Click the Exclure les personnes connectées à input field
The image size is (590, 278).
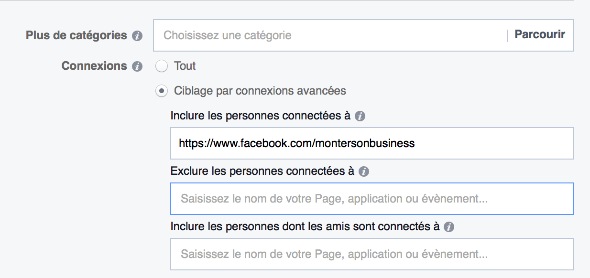click(x=372, y=199)
